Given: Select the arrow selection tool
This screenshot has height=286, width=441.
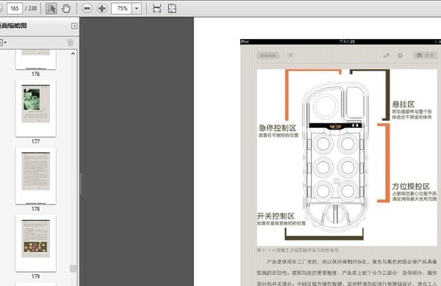Looking at the screenshot, I should point(51,8).
